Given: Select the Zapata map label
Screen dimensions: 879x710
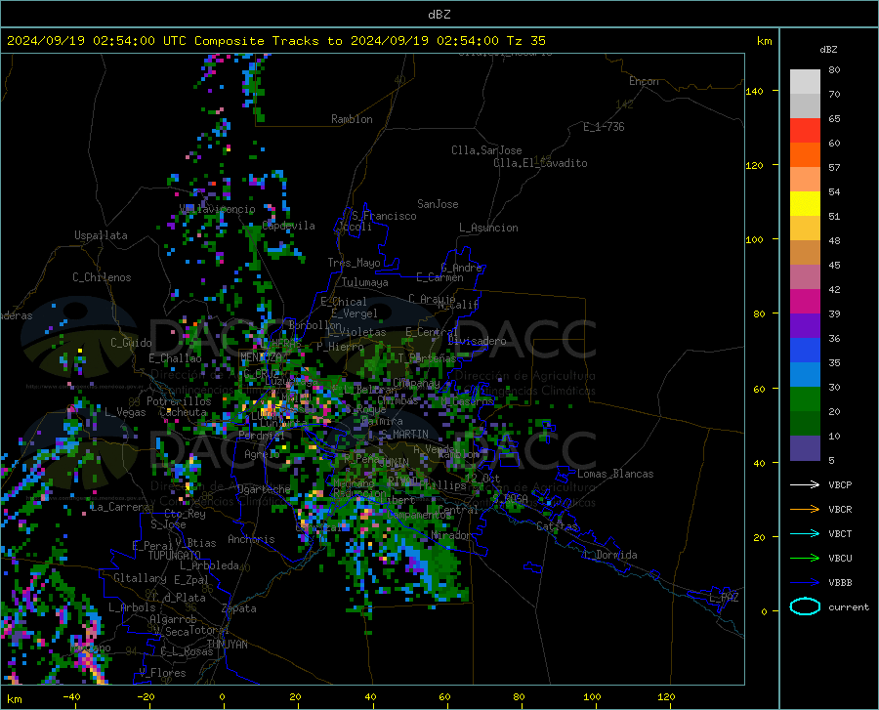Looking at the screenshot, I should (x=239, y=608).
